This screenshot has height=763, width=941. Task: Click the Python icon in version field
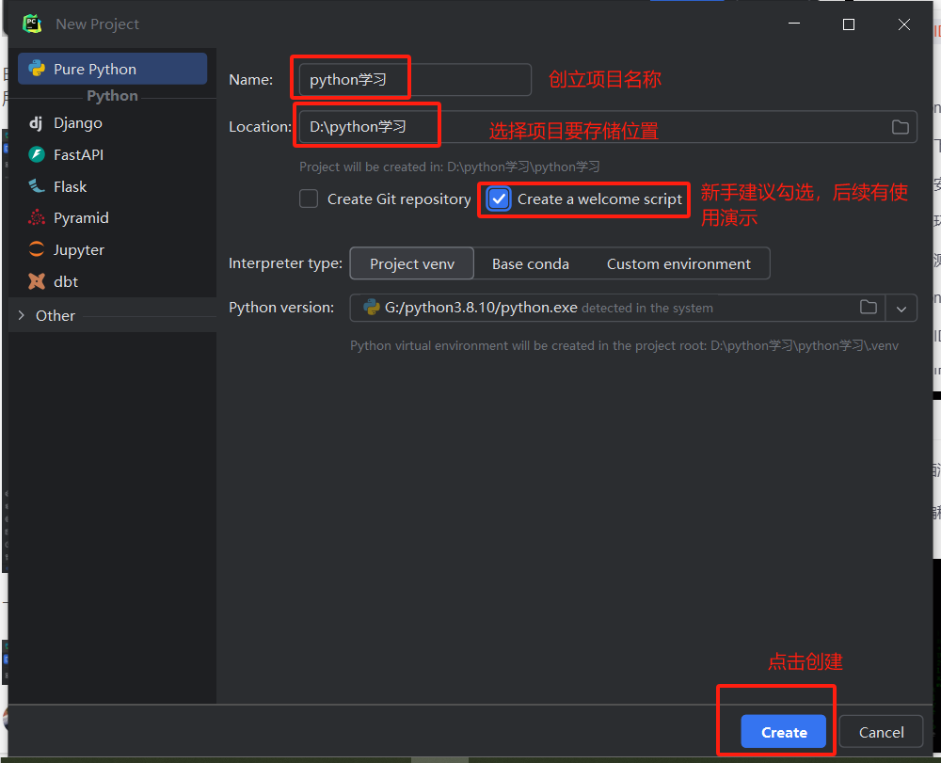(372, 307)
